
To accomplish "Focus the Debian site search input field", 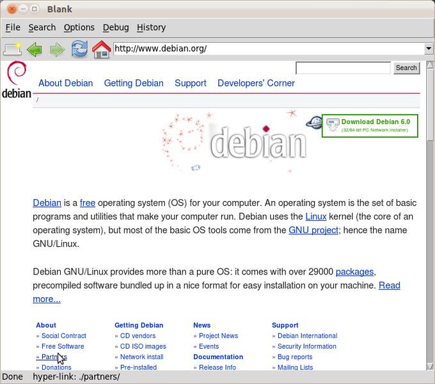I will [343, 68].
